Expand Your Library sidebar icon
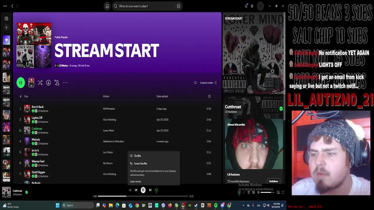This screenshot has width=374, height=210. coord(6,18)
